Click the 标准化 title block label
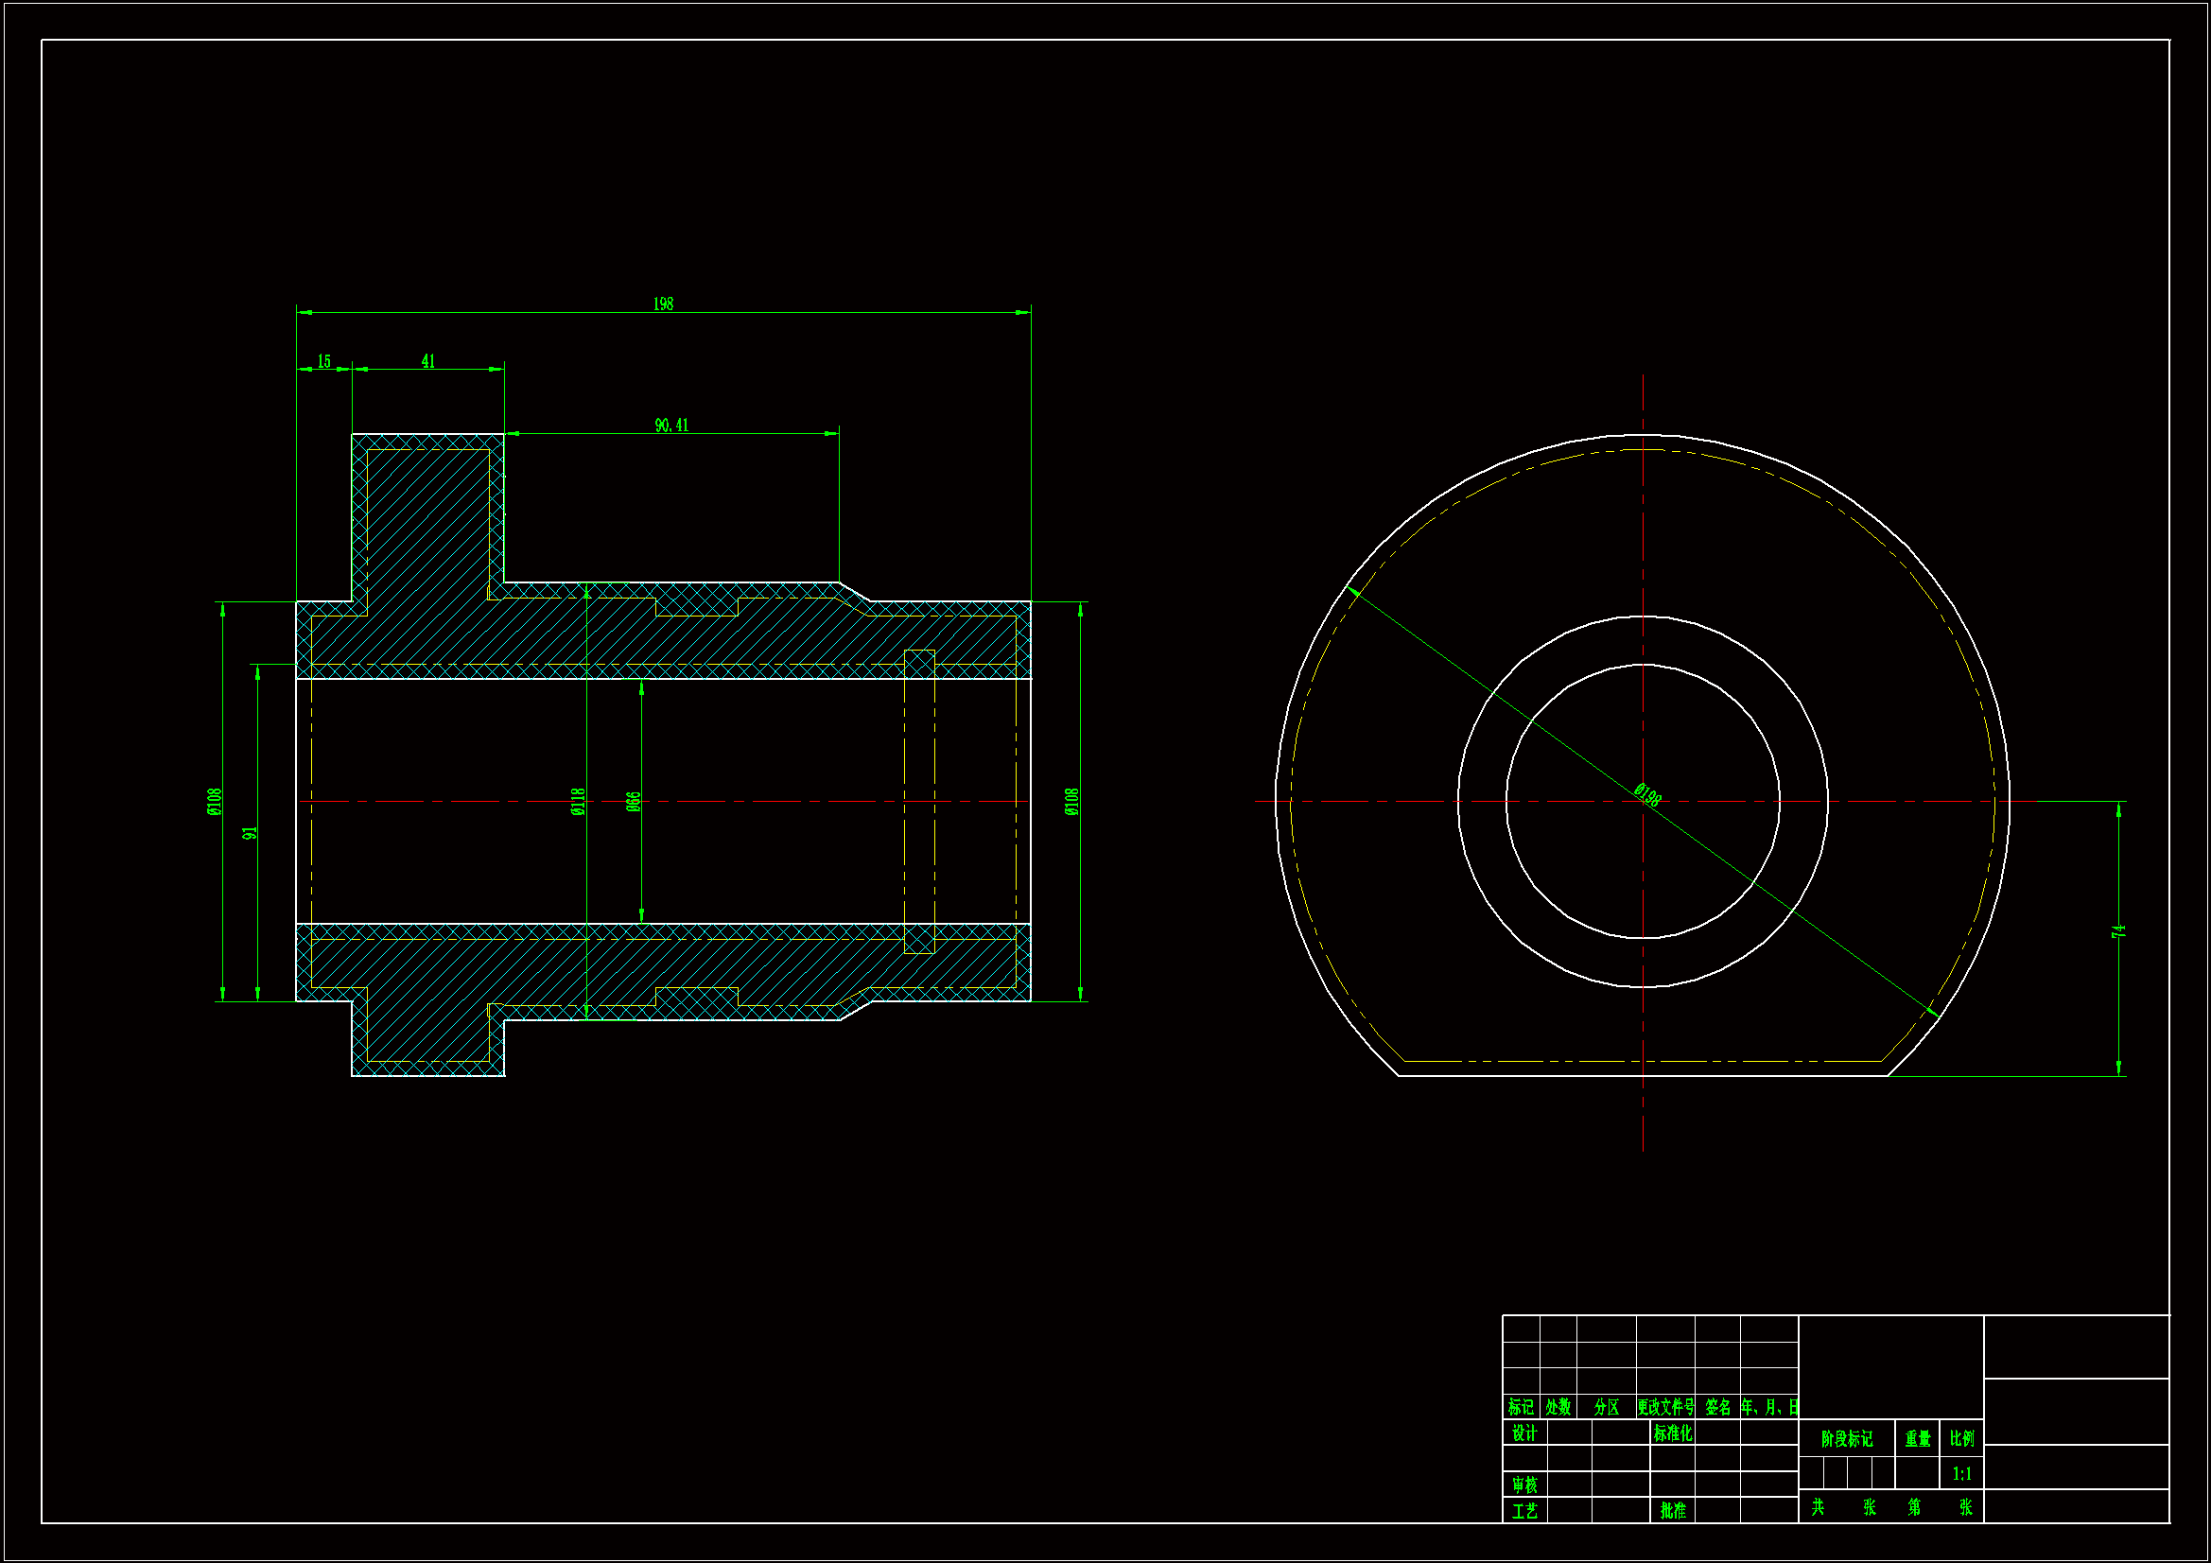The height and width of the screenshot is (1563, 2211). pos(1673,1433)
